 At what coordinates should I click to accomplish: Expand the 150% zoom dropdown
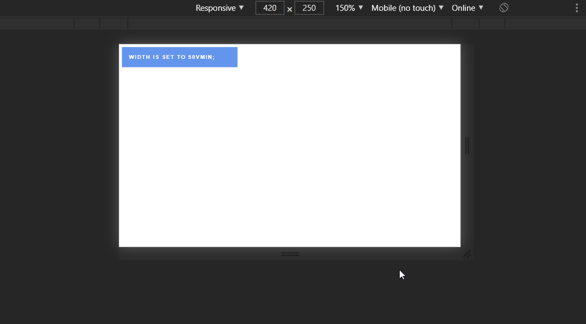pos(349,8)
